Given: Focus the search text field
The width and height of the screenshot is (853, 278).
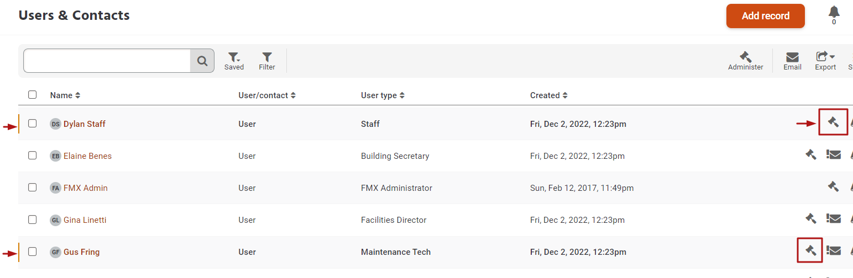Looking at the screenshot, I should pyautogui.click(x=107, y=61).
